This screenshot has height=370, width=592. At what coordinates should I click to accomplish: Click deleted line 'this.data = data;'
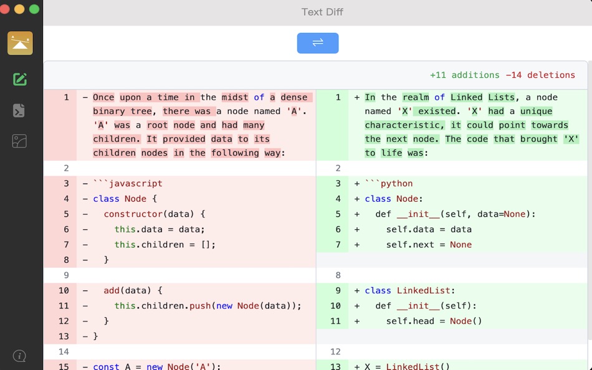pyautogui.click(x=160, y=229)
